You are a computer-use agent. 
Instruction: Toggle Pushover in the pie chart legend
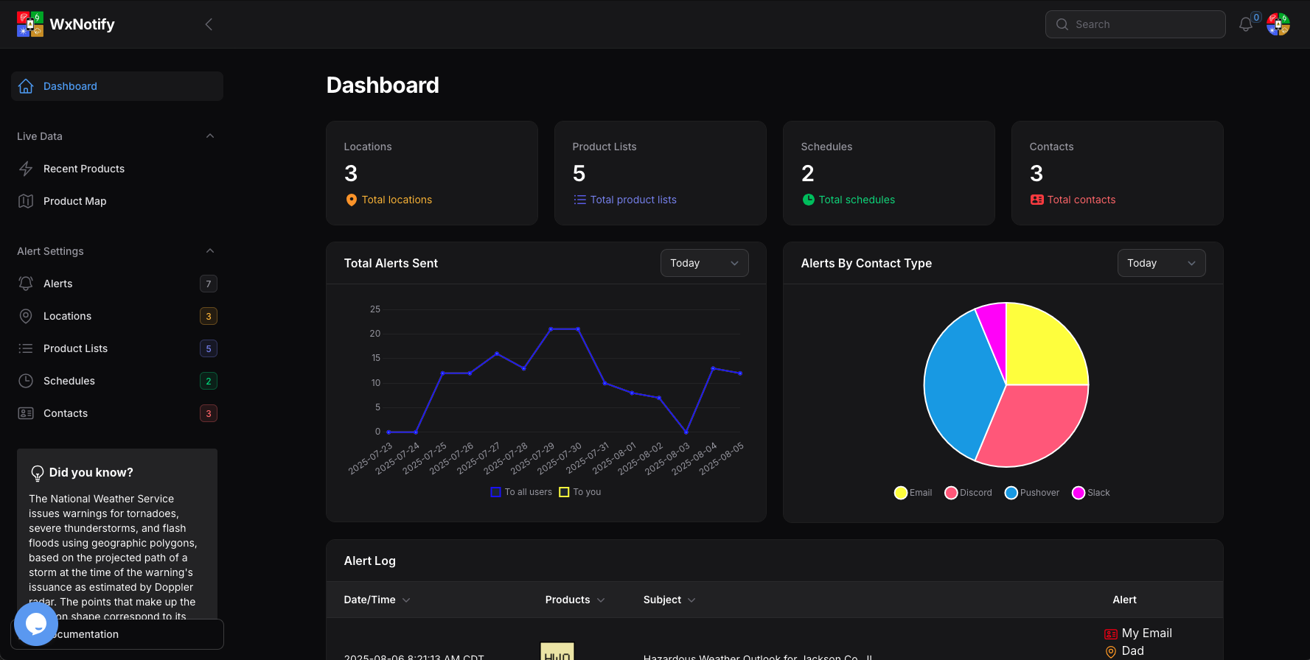point(1032,493)
